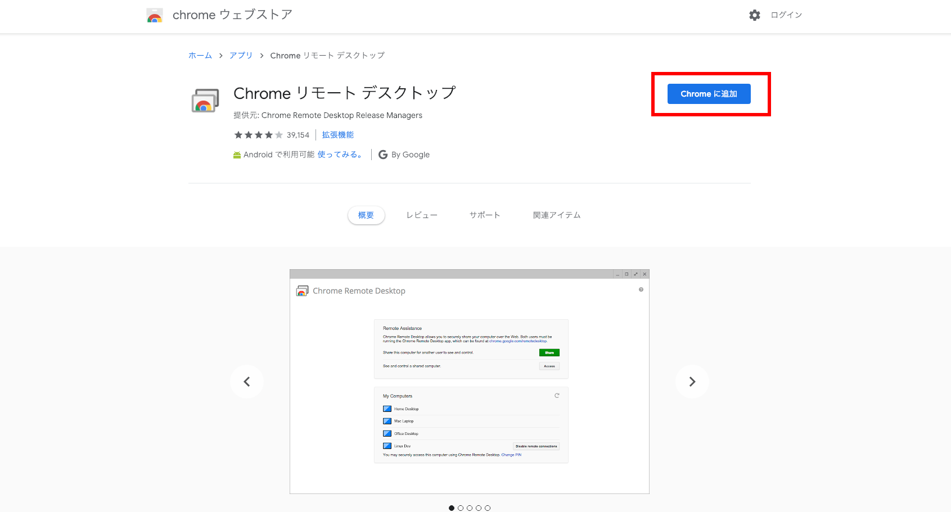
Task: Select the fifth carousel dot
Action: (x=488, y=508)
